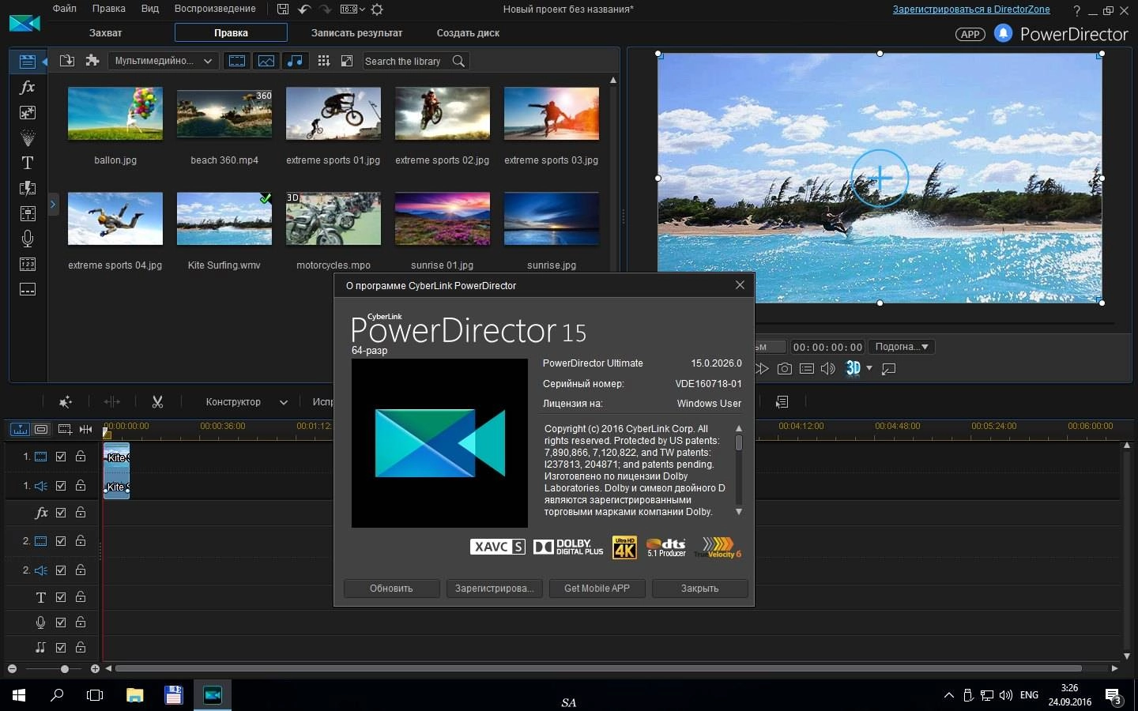
Task: Open the Voice-Over microphone room icon
Action: (28, 239)
